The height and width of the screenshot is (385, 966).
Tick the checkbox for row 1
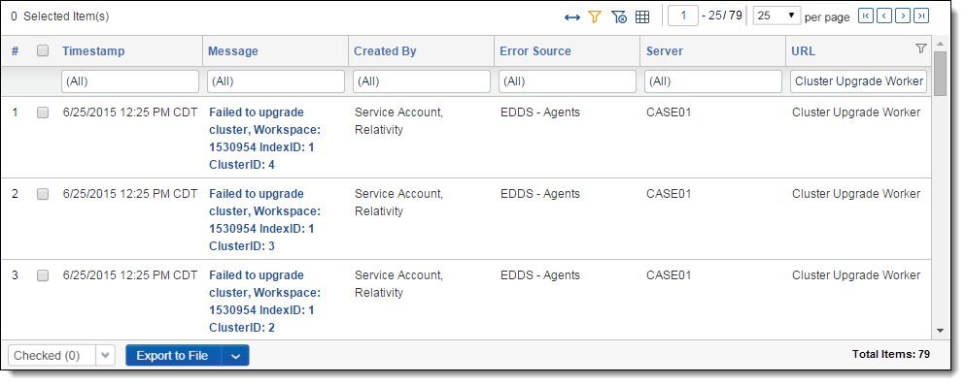click(x=43, y=112)
